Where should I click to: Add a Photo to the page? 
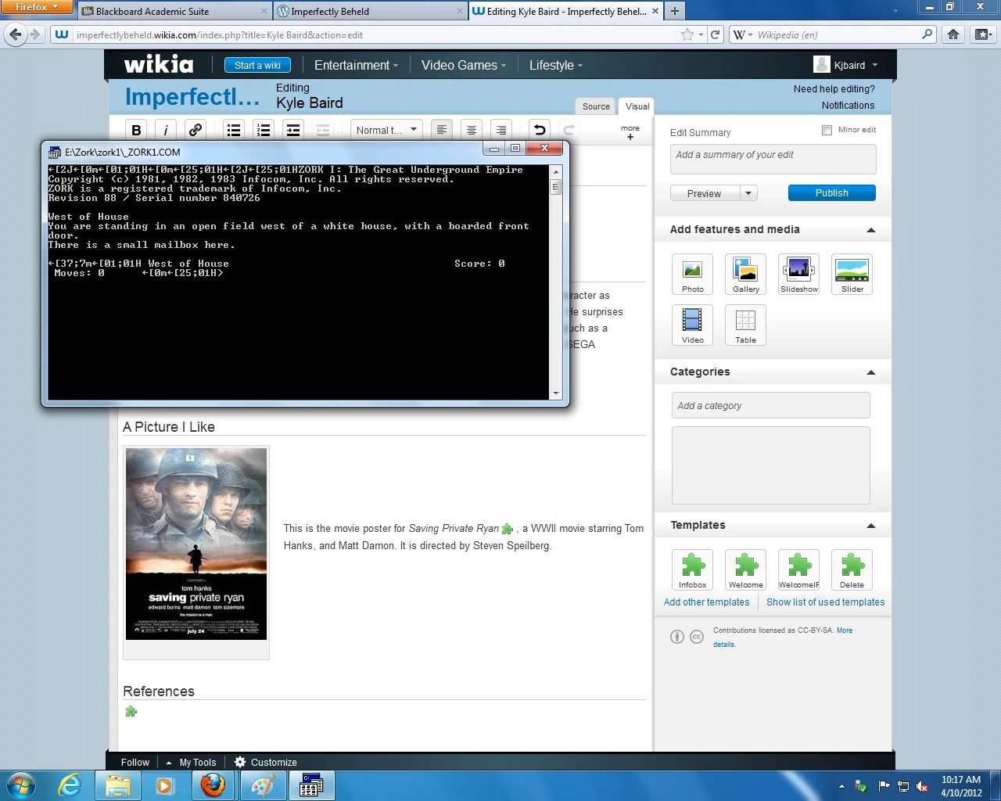[x=692, y=275]
